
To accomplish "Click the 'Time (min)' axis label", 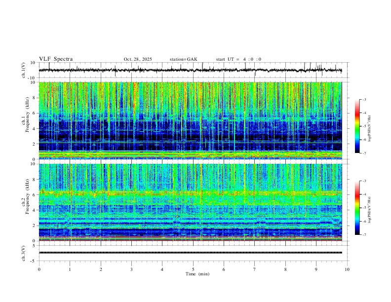I will click(197, 274).
